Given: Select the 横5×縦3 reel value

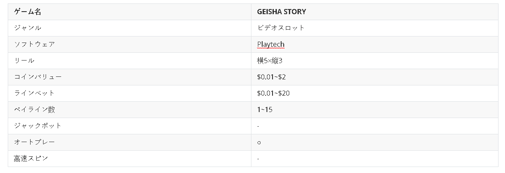Looking at the screenshot, I should 270,61.
